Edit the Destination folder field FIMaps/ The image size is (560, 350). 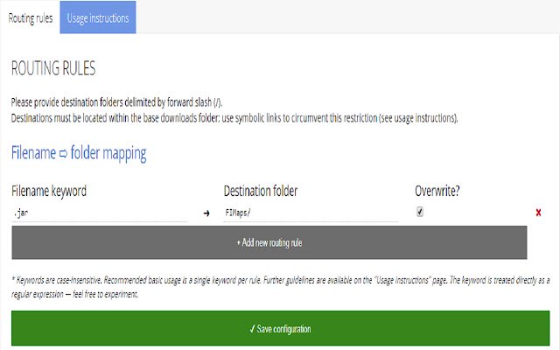pos(311,213)
